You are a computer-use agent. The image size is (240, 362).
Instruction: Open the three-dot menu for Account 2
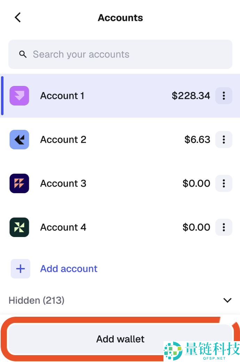224,140
